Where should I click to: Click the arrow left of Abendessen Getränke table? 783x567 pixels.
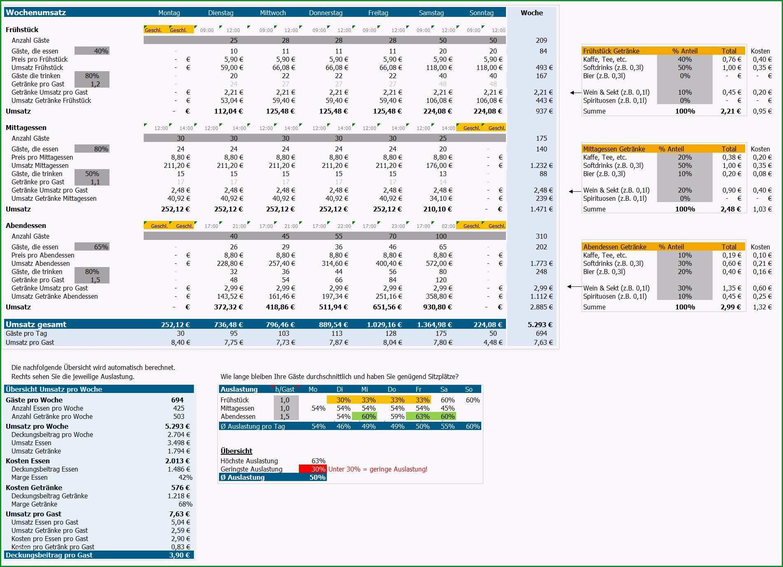[x=574, y=287]
